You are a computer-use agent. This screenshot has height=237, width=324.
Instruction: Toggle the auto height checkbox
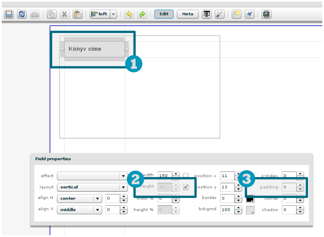186,187
